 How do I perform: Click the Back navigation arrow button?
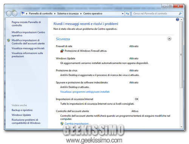9,14
